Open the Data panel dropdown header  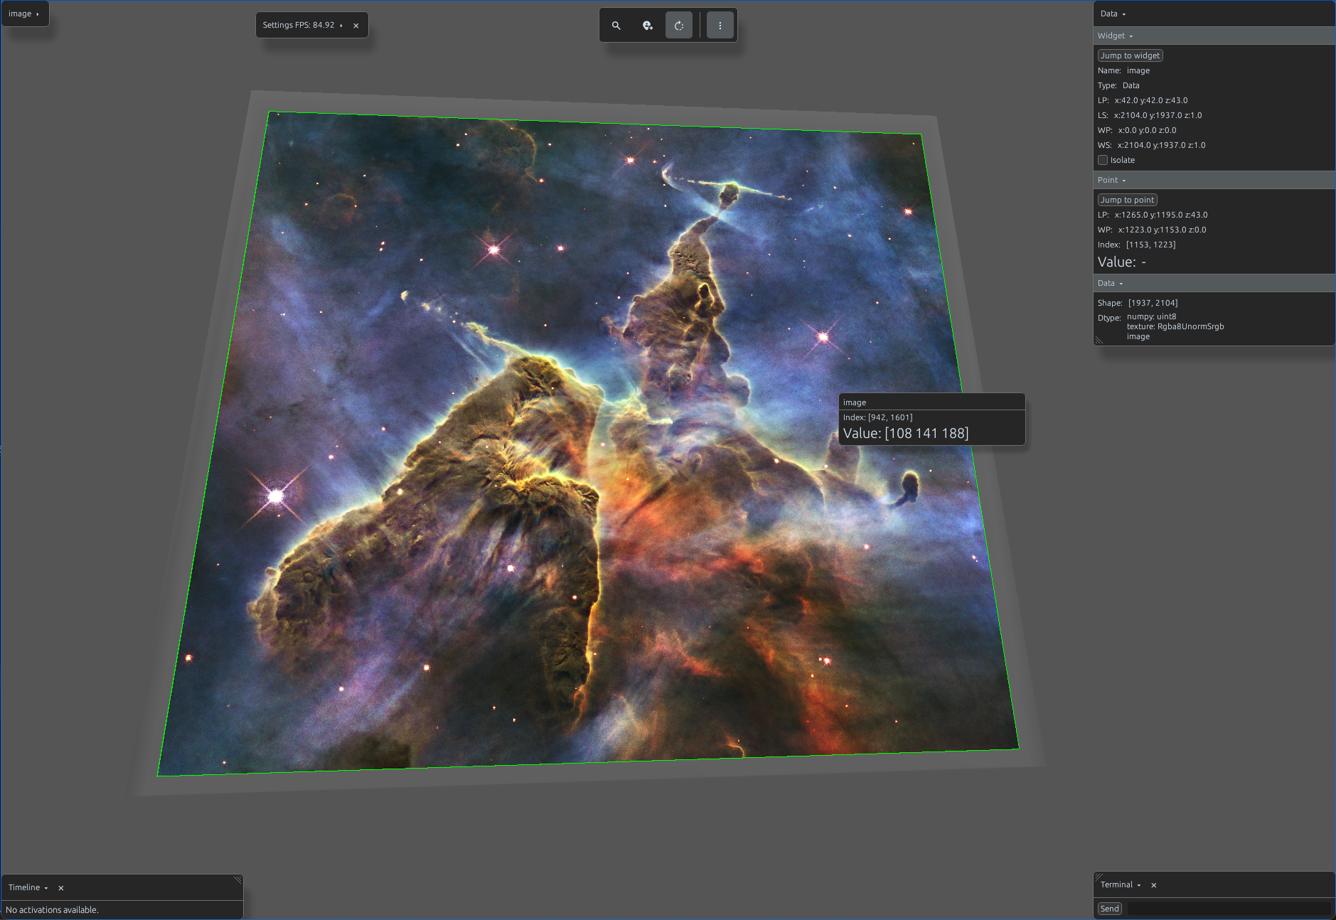1113,14
